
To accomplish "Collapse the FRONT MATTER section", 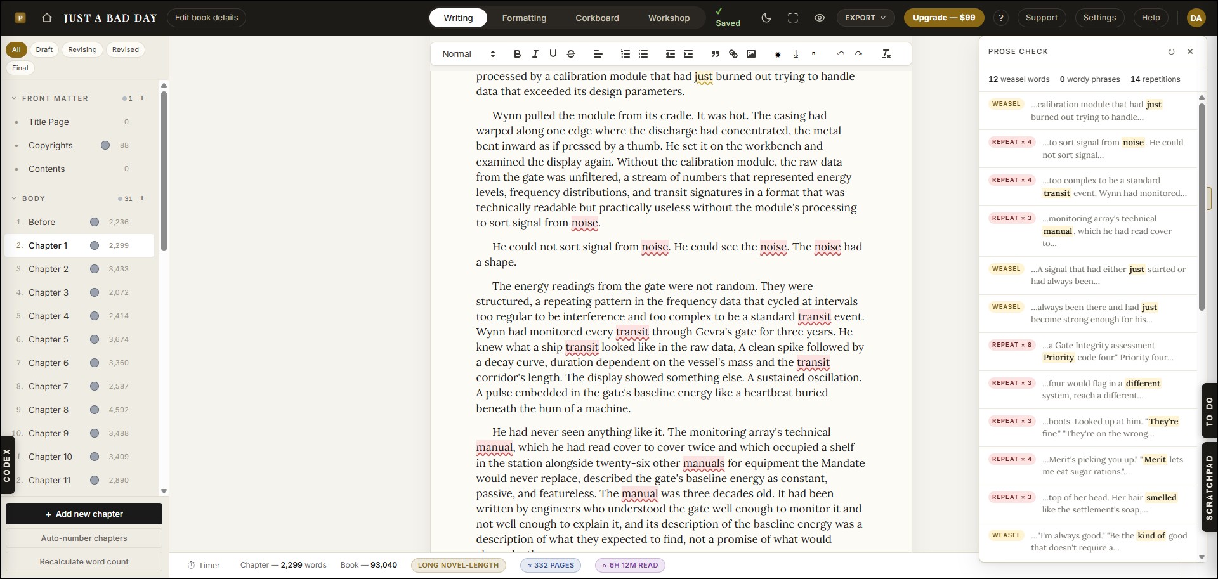I will click(14, 98).
